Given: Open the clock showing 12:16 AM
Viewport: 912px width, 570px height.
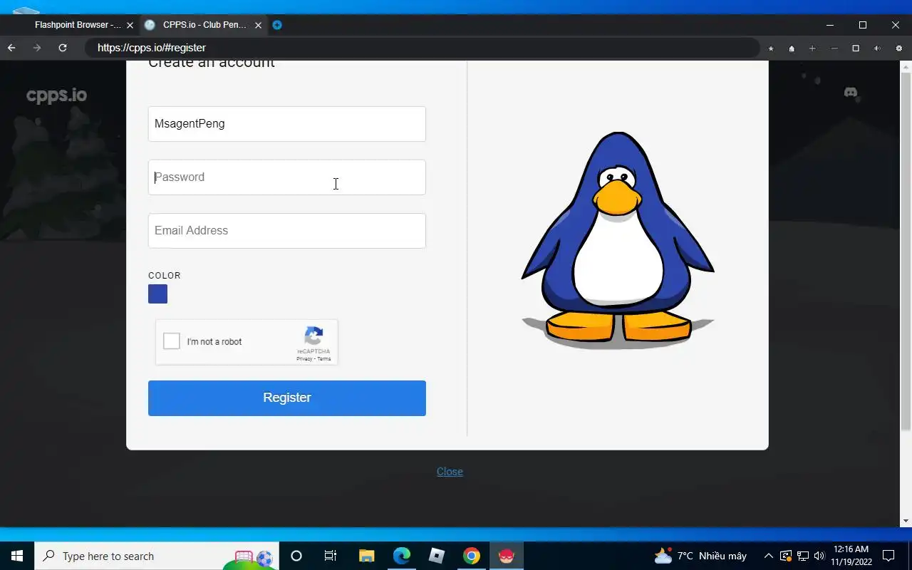Looking at the screenshot, I should coord(851,556).
